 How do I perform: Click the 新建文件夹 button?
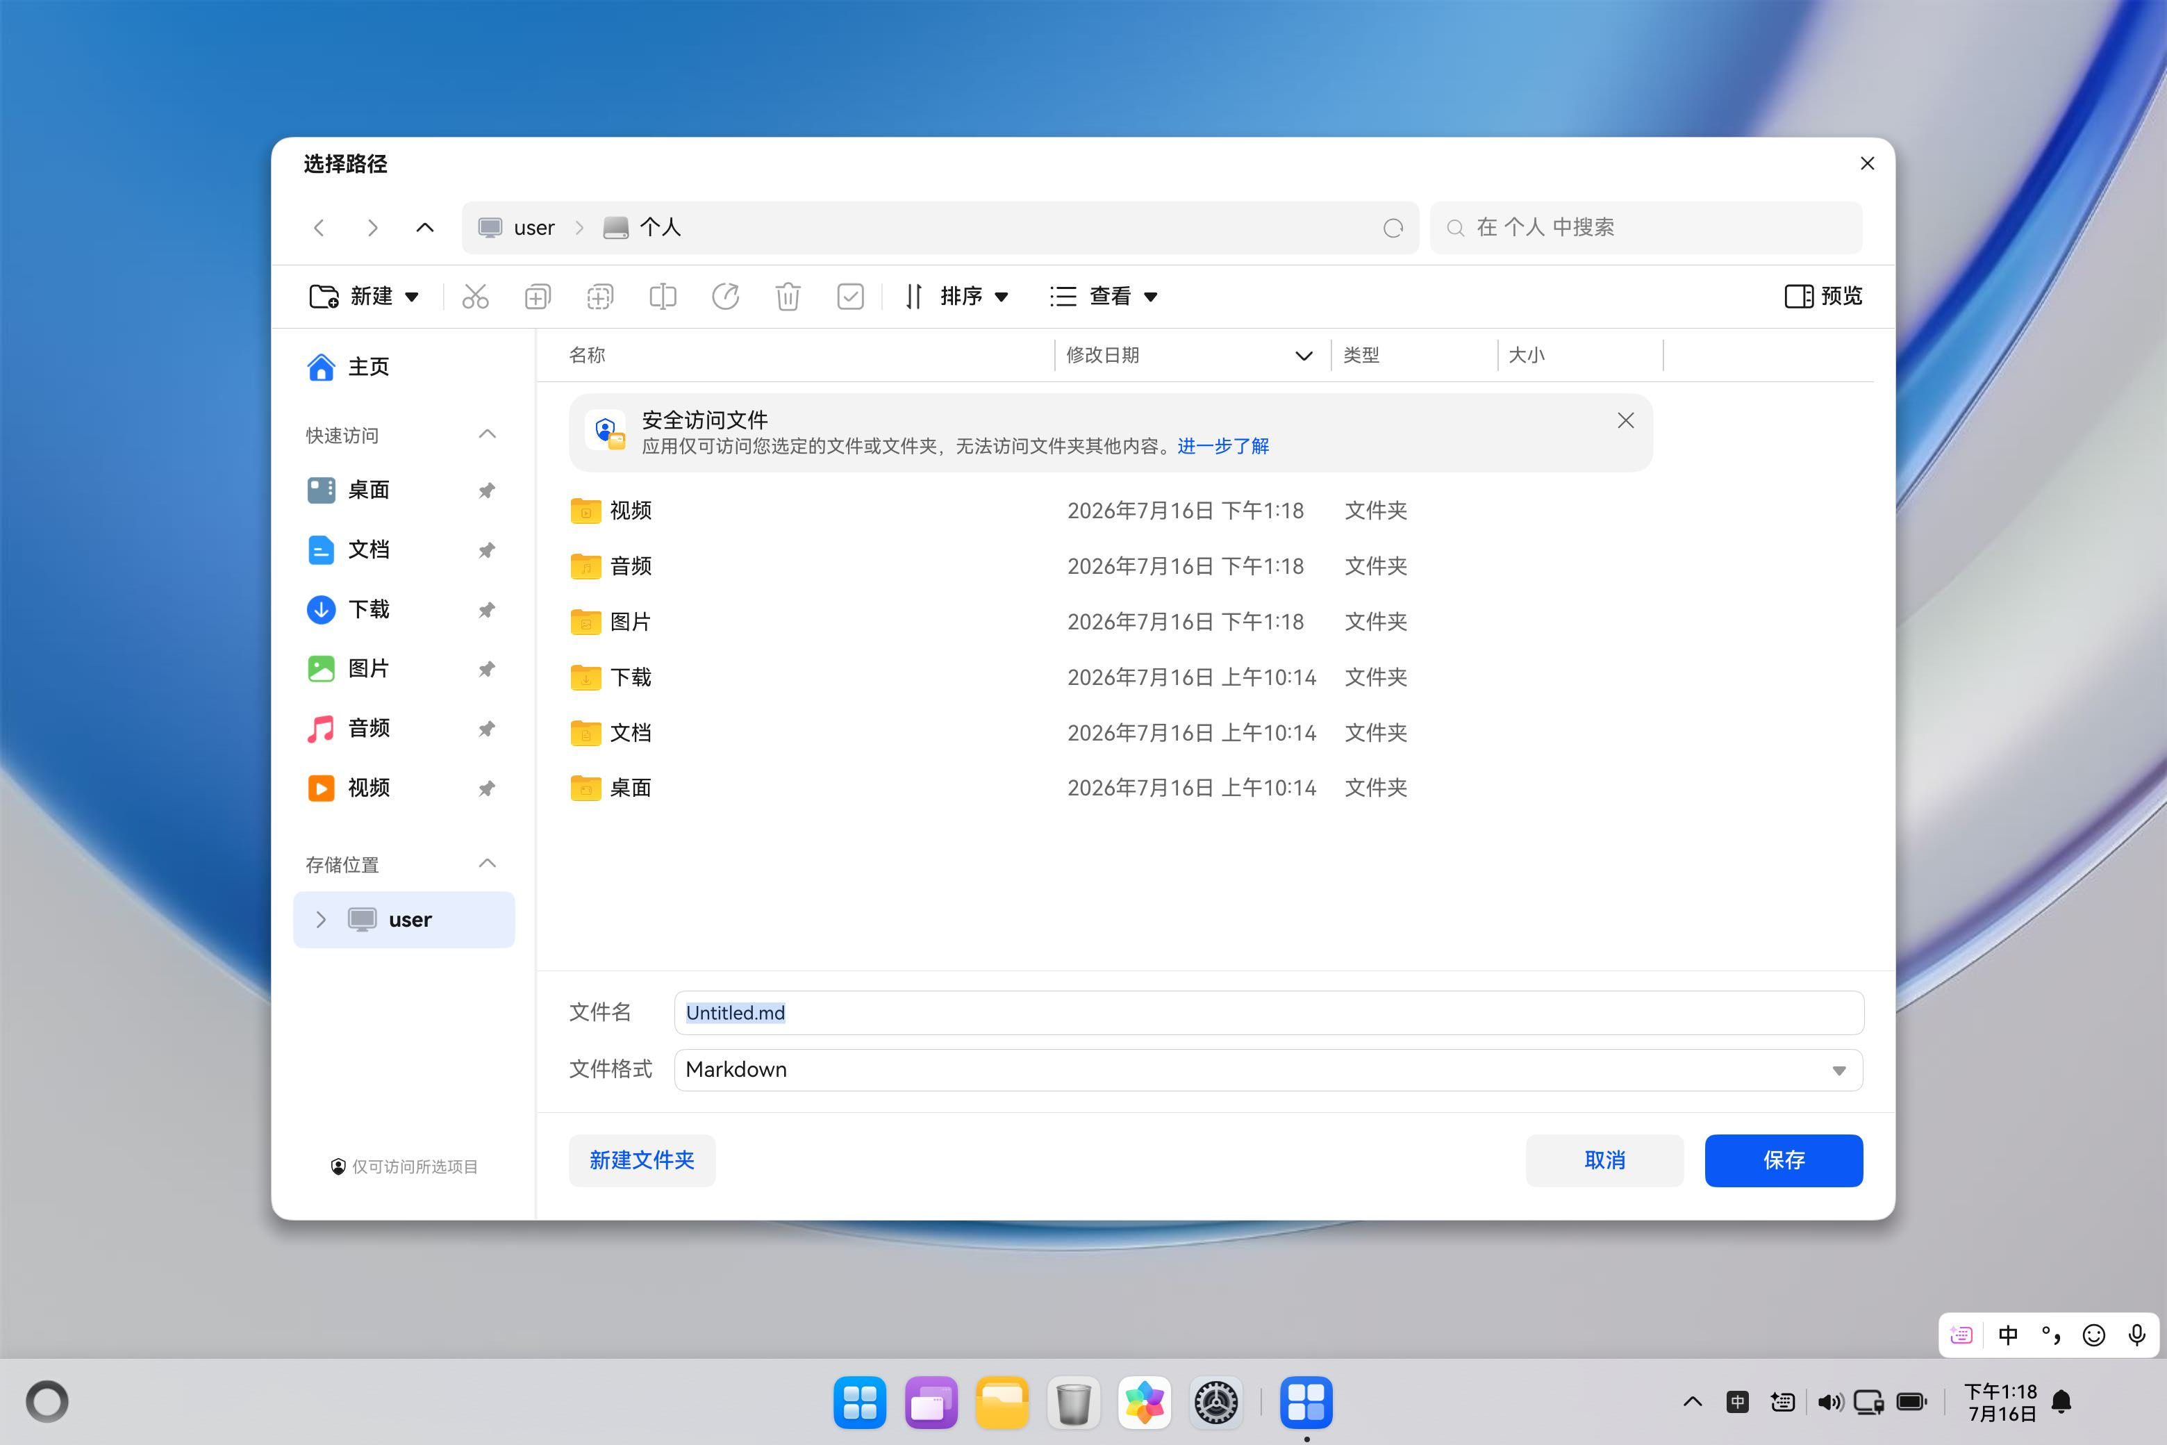[642, 1160]
